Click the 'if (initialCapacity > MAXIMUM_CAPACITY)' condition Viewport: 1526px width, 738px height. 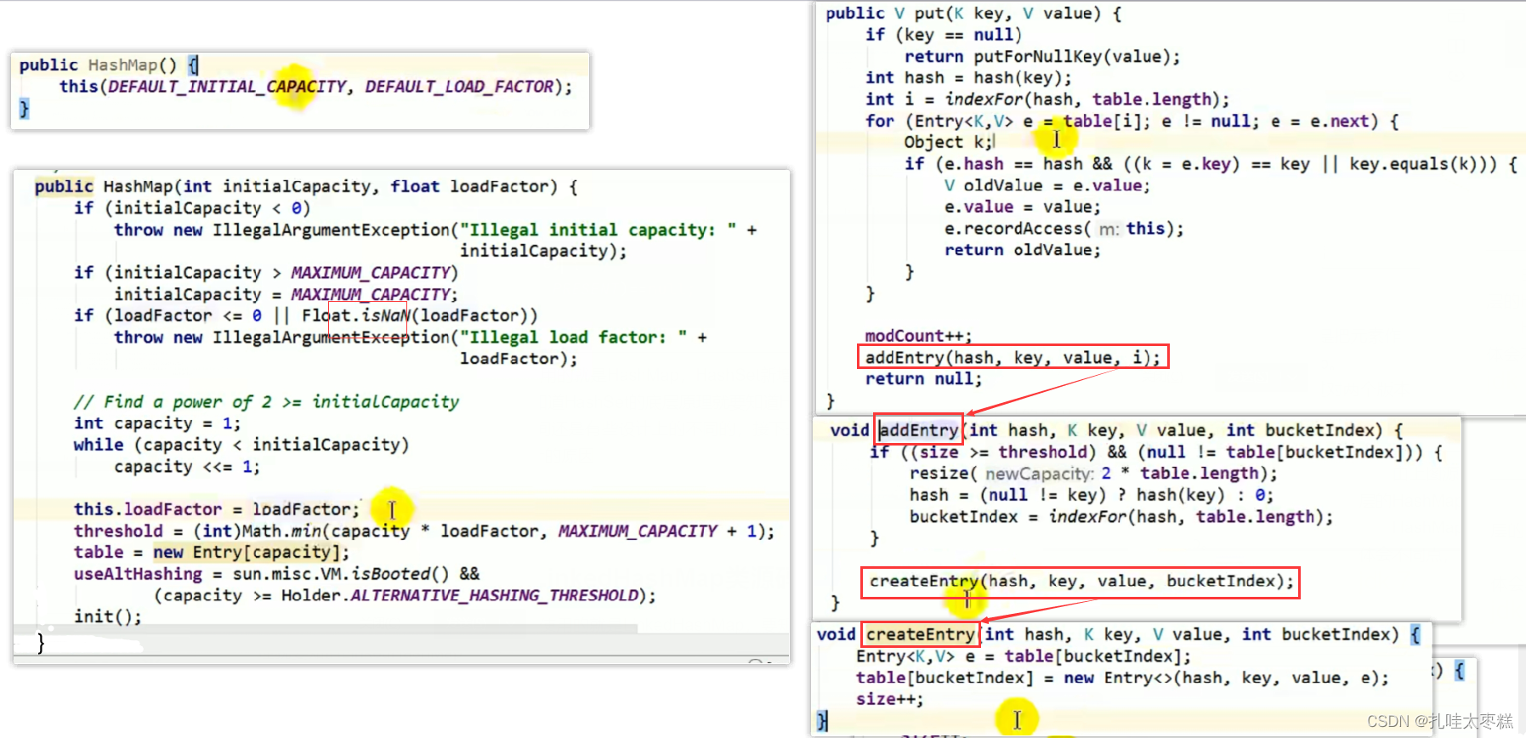tap(265, 273)
